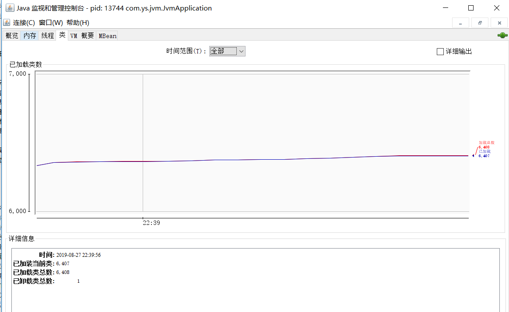Click the 6,000 y-axis label
Screen dimensions: 509x312
tap(18, 211)
